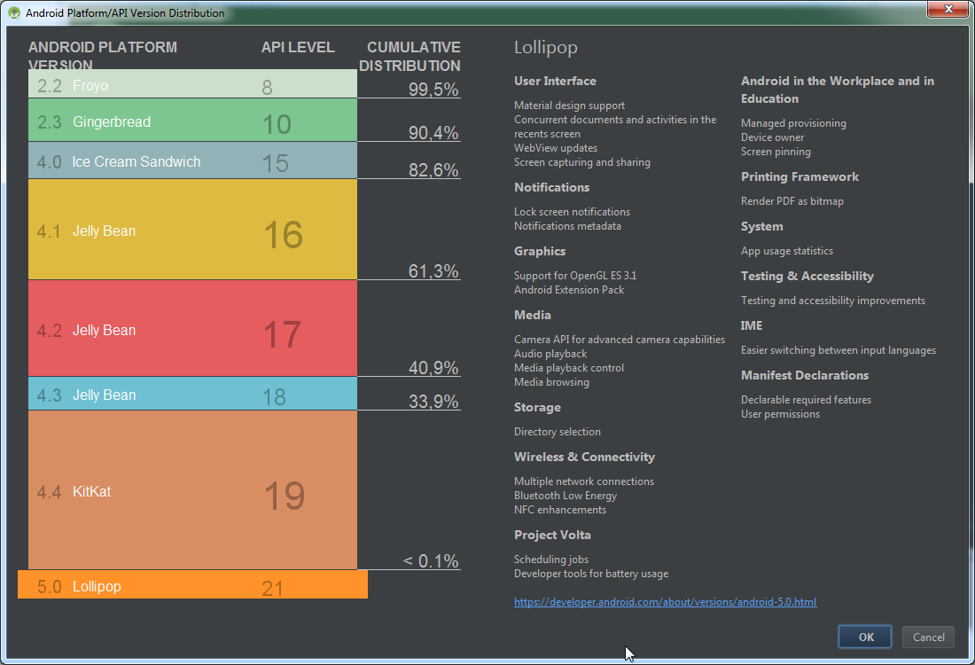The image size is (975, 665).
Task: Select the 4.4 KitKat platform bar
Action: (192, 490)
